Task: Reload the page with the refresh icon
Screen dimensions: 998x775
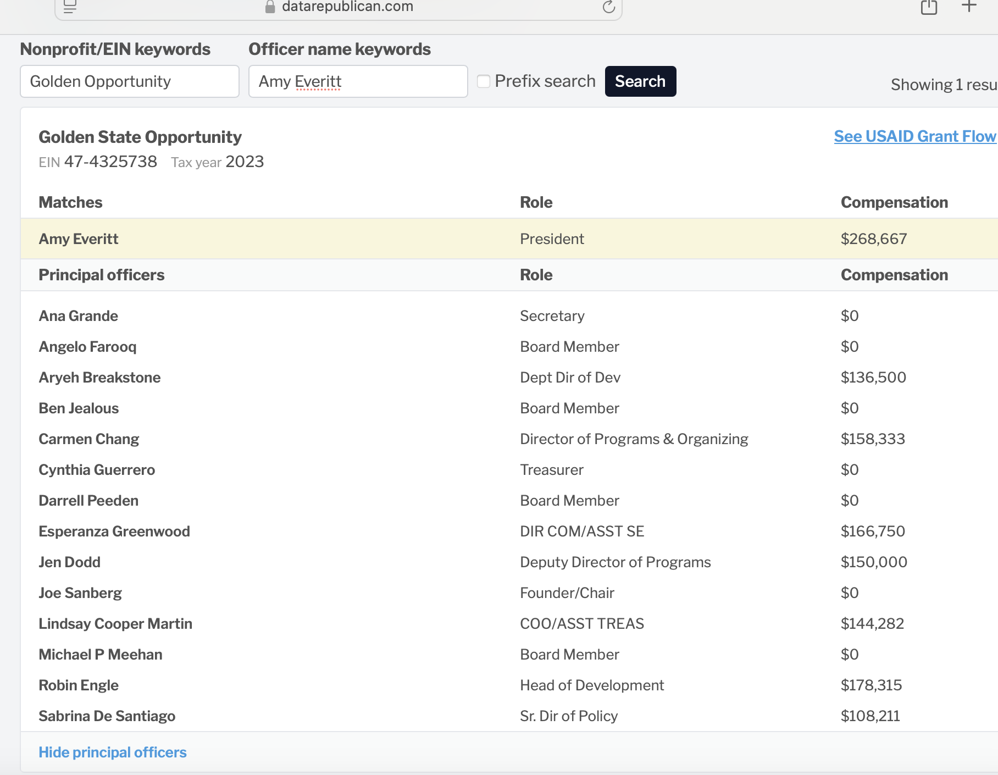Action: (608, 7)
